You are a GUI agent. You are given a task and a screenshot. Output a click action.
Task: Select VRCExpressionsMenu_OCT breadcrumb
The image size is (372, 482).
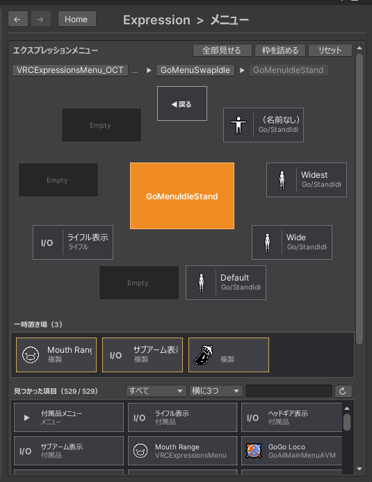click(70, 70)
